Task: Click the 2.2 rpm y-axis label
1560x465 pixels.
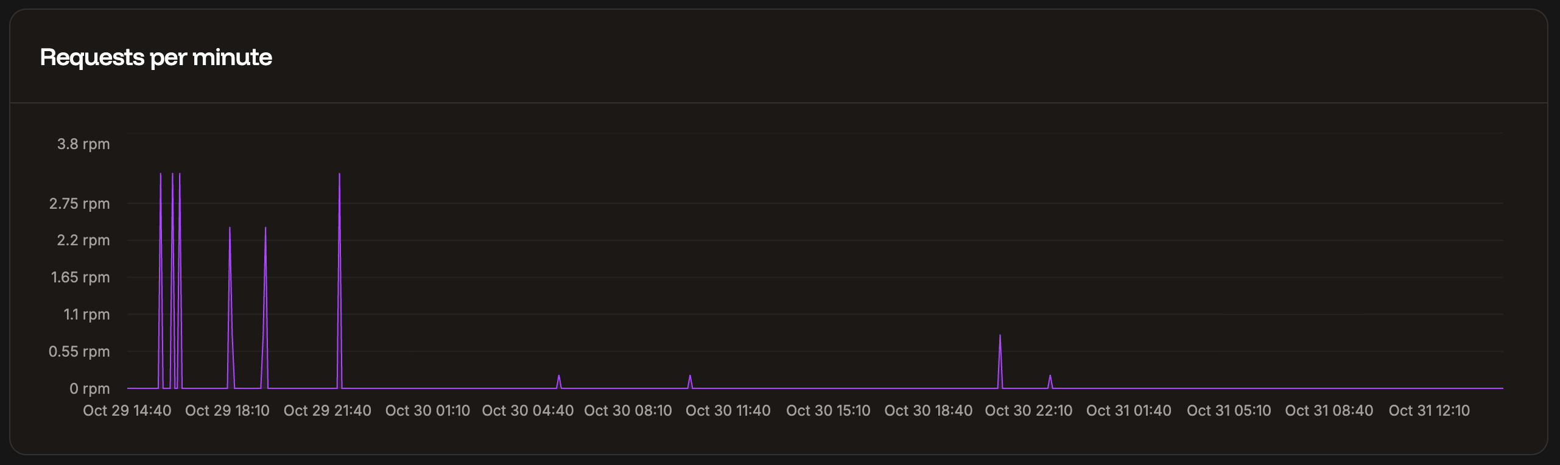Action: coord(83,240)
